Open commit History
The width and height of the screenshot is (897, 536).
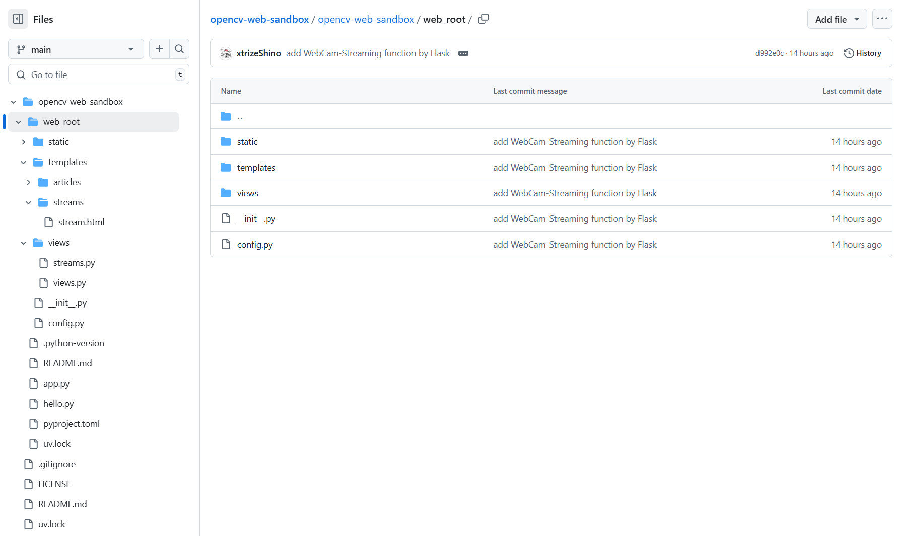coord(863,53)
